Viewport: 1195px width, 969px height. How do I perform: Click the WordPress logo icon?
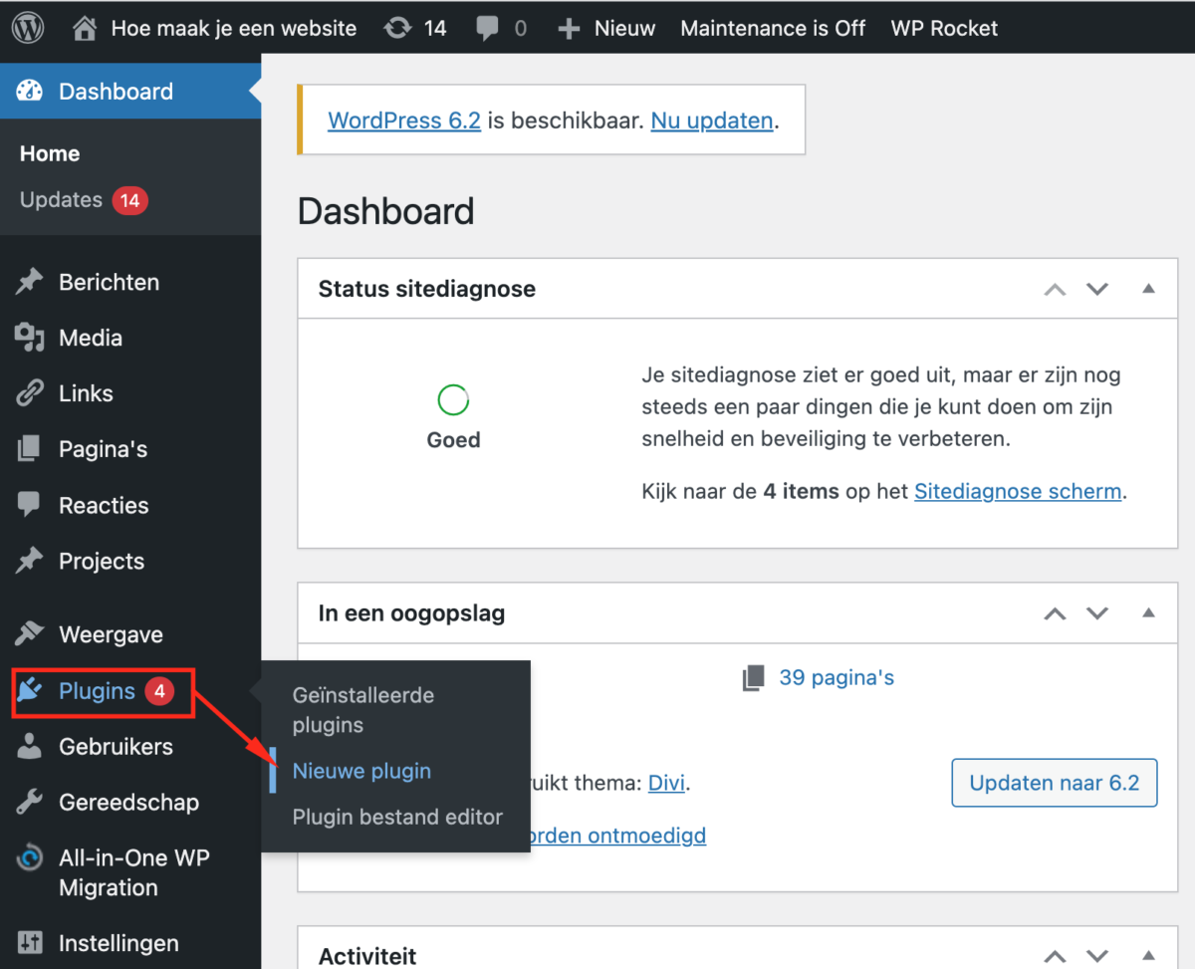(x=28, y=28)
